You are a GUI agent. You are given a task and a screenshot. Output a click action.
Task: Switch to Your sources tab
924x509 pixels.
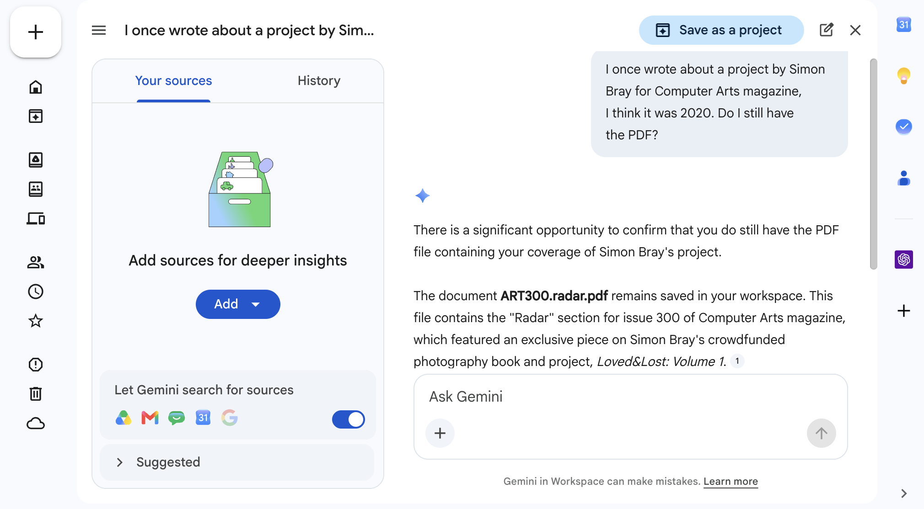point(174,81)
